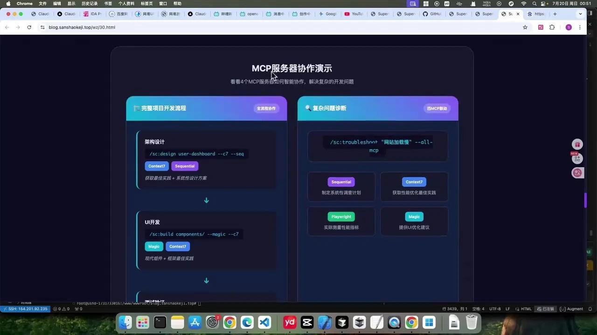The image size is (597, 335).
Task: Click the pink translate floating icon
Action: pyautogui.click(x=577, y=173)
